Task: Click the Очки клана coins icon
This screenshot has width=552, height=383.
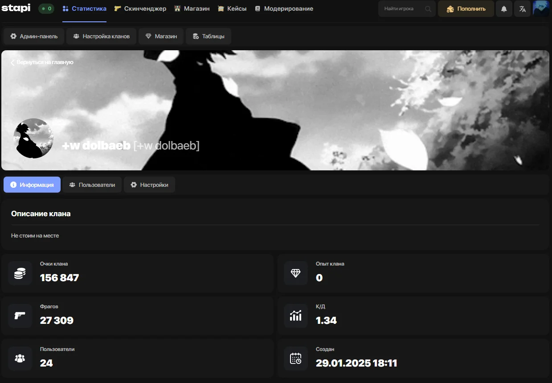Action: click(x=20, y=273)
